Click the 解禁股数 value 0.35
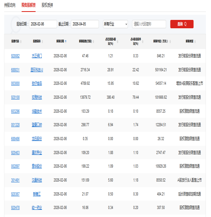 (x=85, y=139)
